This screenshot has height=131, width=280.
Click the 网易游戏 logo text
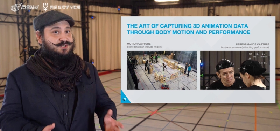30,7
